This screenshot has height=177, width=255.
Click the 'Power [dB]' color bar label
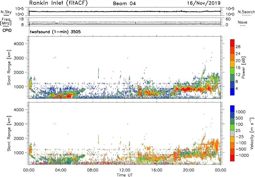[x=243, y=67]
